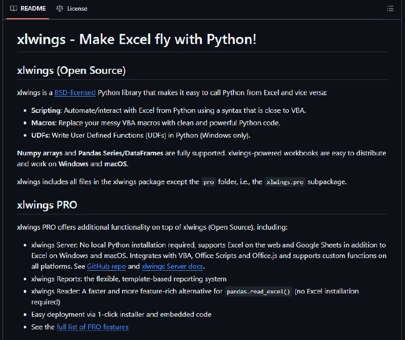This screenshot has height=340, width=405.
Task: Click the 'pro' folder inline code
Action: click(209, 182)
